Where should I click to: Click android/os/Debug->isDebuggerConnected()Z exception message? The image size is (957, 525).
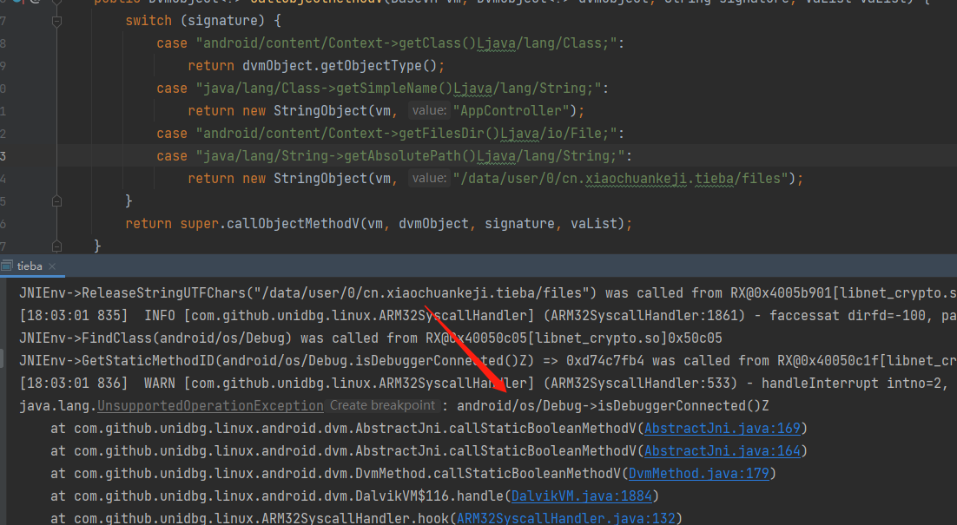[x=613, y=406]
